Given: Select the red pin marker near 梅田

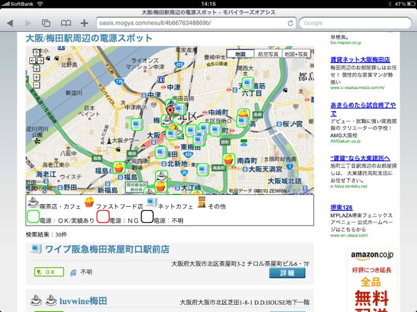Looking at the screenshot, I should [170, 112].
